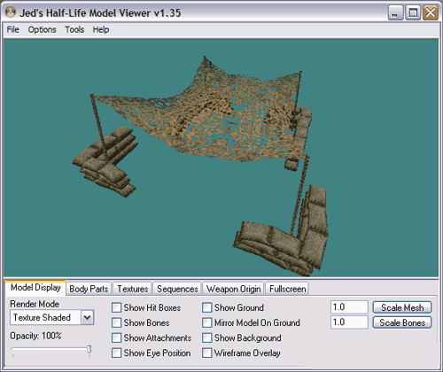Screen dimensions: 443x372
Task: Click the Opacity slider handle
Action: click(89, 350)
